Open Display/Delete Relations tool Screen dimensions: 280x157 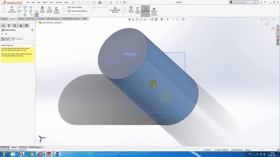115,10
